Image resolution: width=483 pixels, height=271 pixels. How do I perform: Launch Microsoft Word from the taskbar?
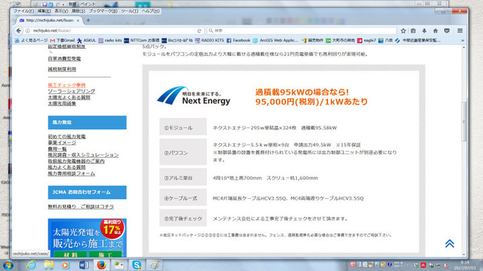[85, 265]
